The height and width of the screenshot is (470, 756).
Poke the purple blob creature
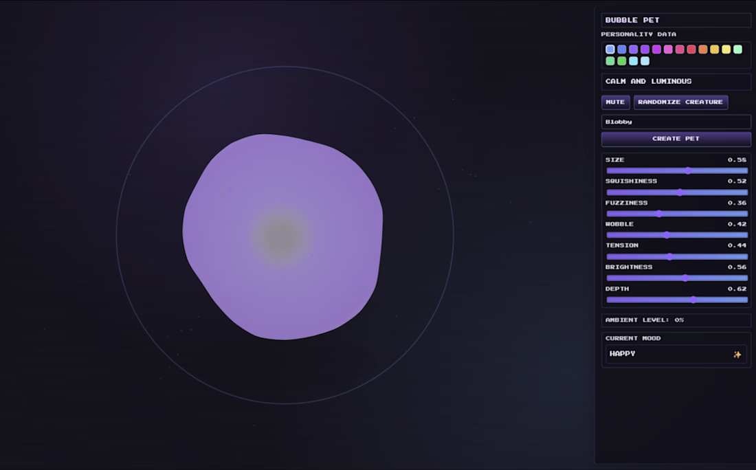[x=282, y=236]
